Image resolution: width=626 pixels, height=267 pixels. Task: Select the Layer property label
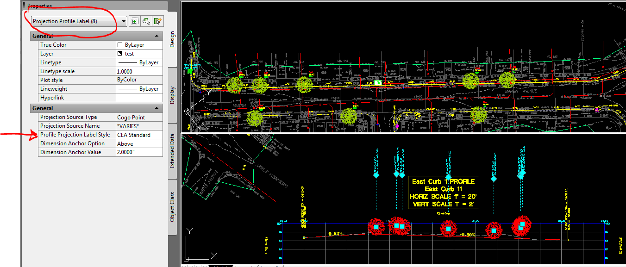[47, 54]
